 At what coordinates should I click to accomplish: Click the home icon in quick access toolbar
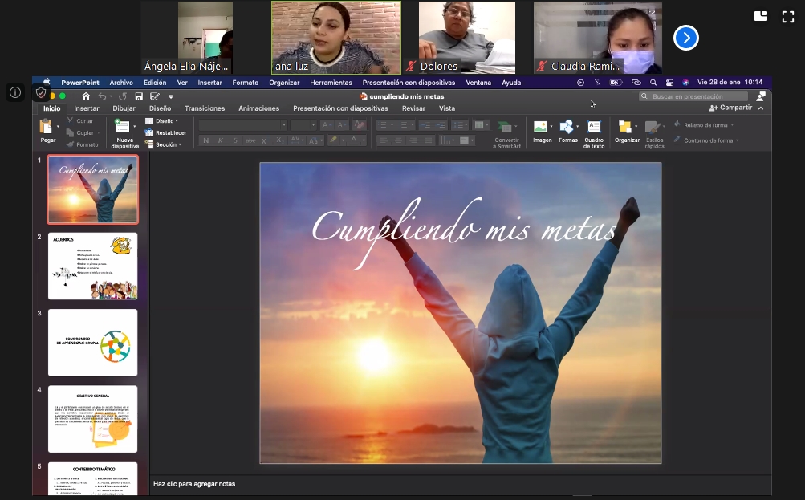(x=86, y=96)
